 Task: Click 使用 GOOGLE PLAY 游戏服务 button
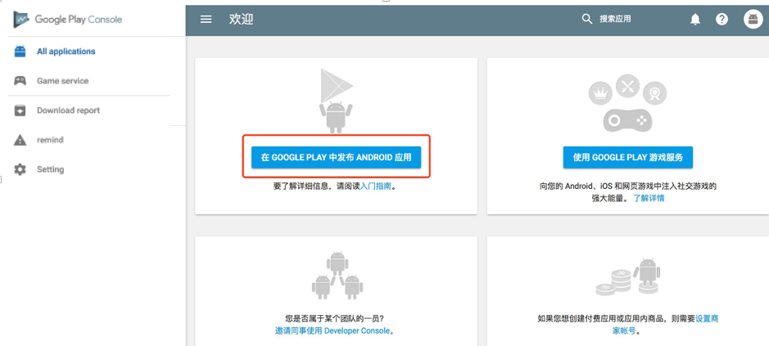[628, 157]
